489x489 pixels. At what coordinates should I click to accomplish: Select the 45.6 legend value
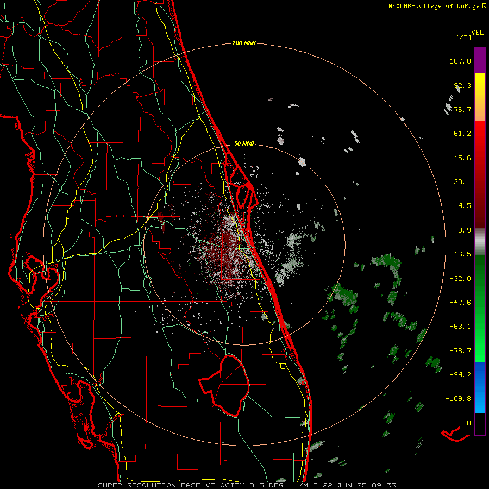[x=462, y=158]
